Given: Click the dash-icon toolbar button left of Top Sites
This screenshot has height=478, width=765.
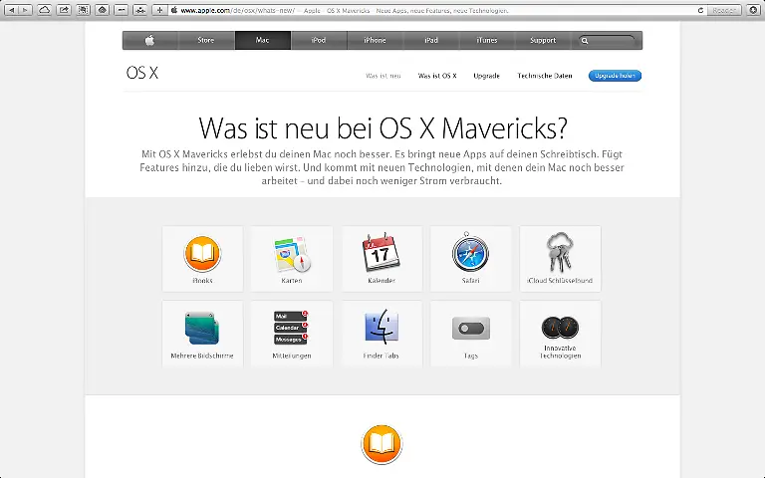Looking at the screenshot, I should pos(122,10).
